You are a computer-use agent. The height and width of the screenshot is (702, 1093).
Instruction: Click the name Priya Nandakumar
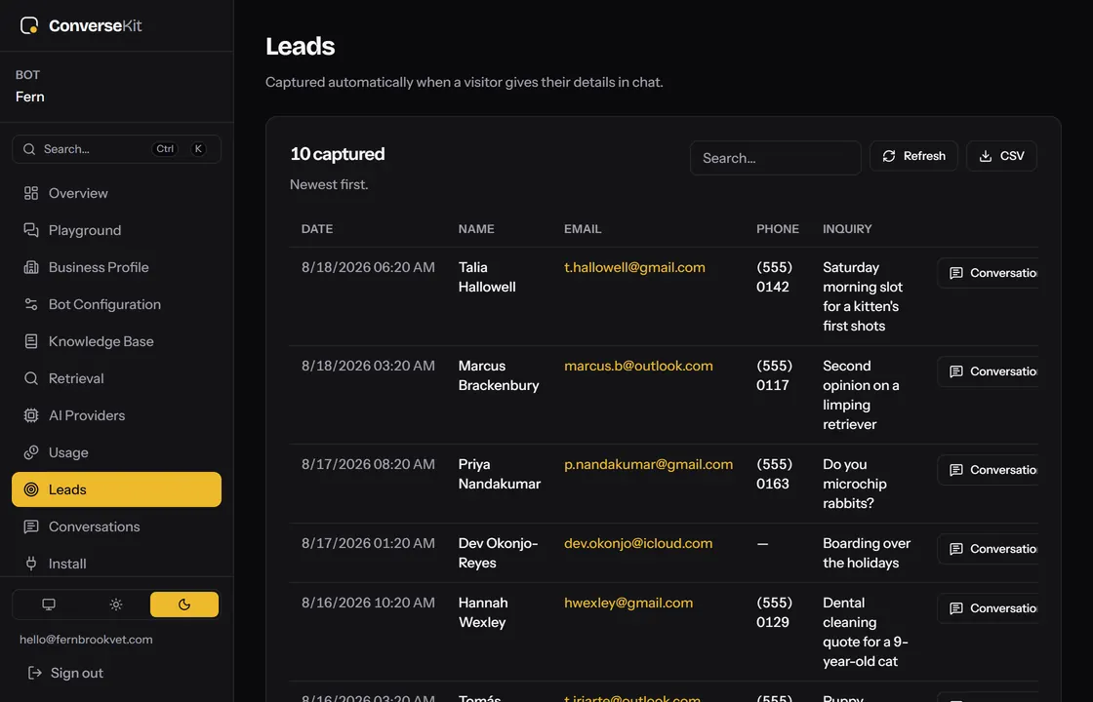pyautogui.click(x=499, y=474)
